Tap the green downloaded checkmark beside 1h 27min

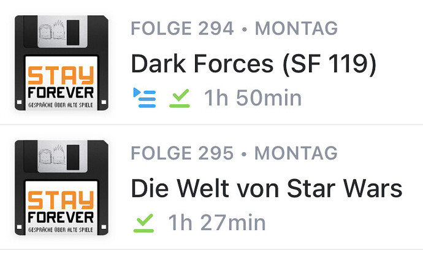(144, 223)
